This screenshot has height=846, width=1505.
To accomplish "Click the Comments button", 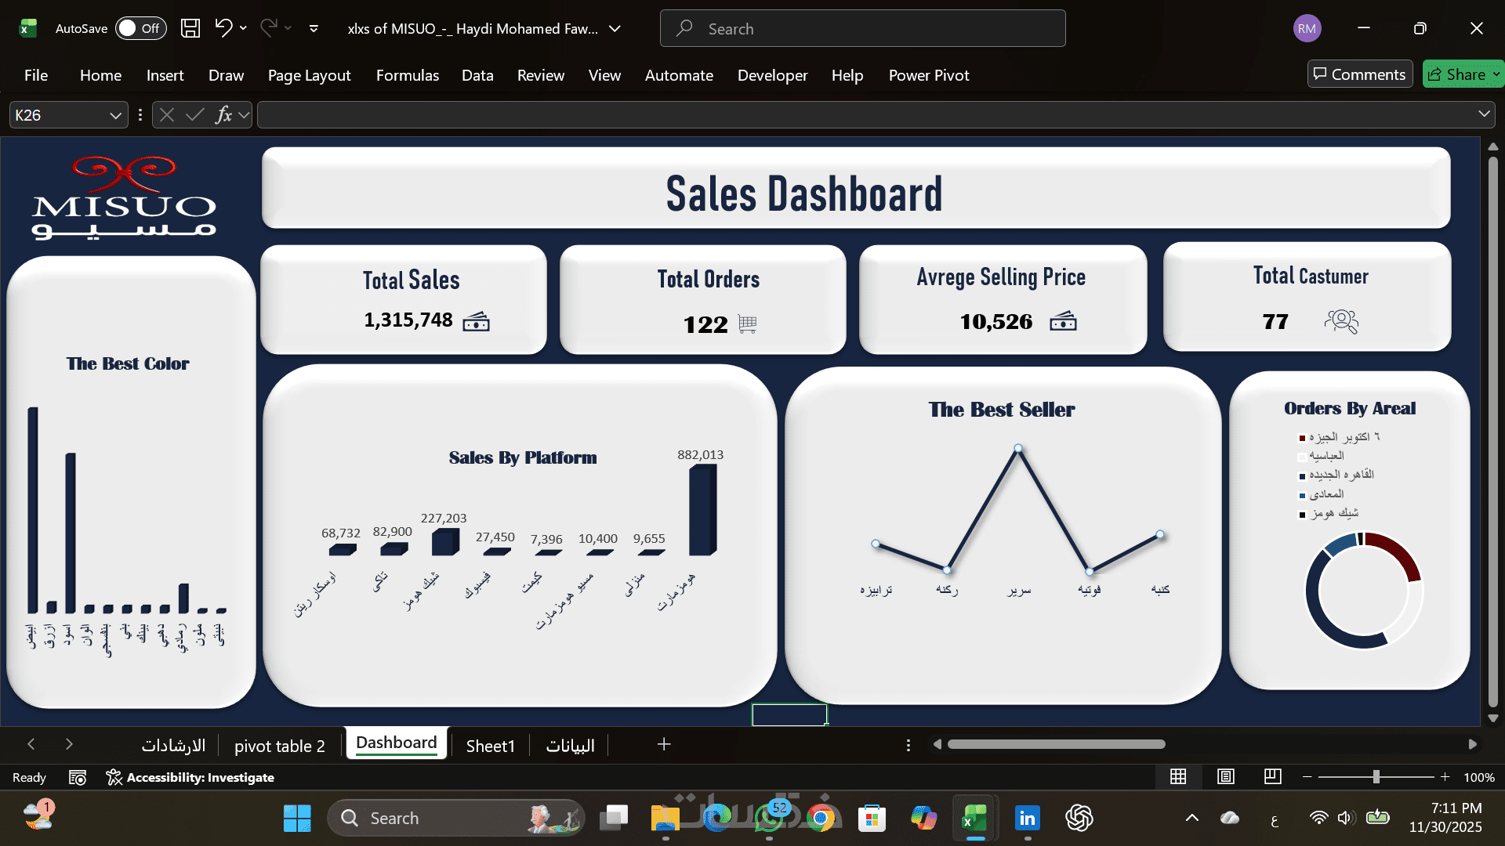I will (1360, 74).
